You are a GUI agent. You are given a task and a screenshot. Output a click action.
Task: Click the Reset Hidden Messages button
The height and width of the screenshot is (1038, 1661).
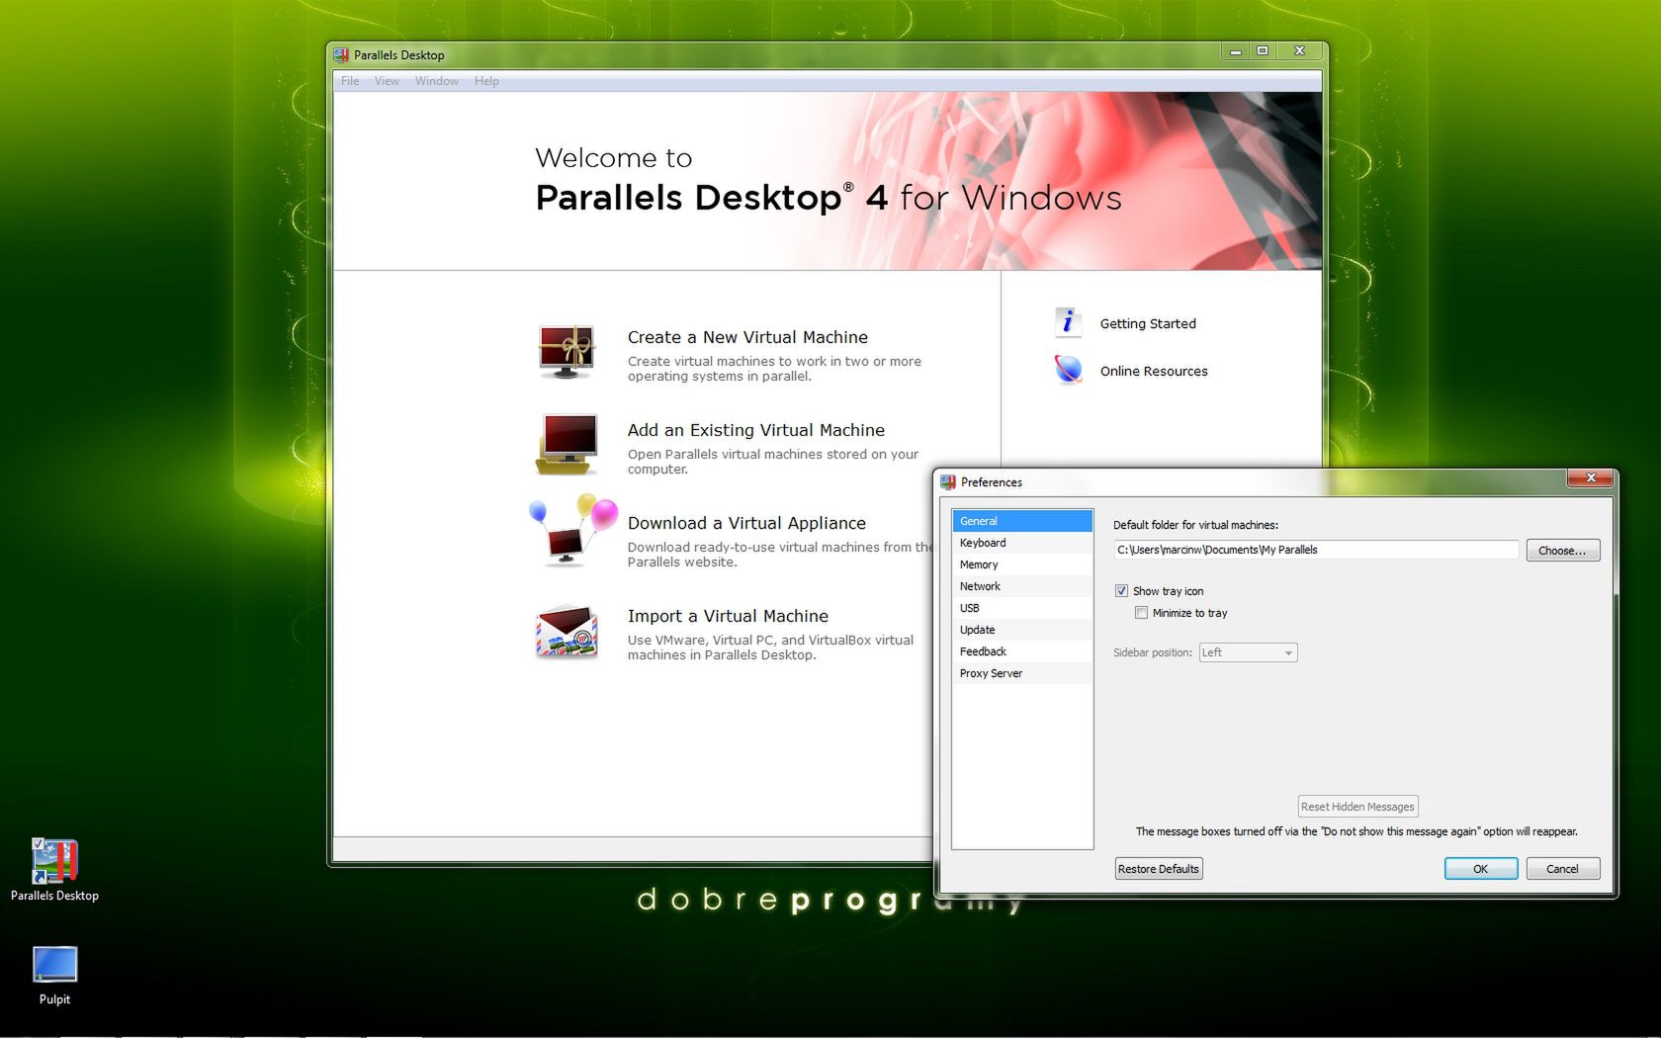pos(1357,807)
